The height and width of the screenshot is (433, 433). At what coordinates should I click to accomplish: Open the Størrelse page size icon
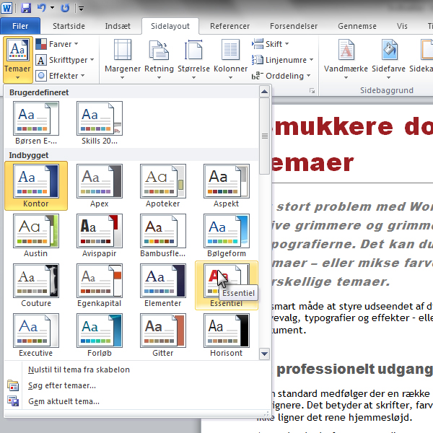[193, 50]
